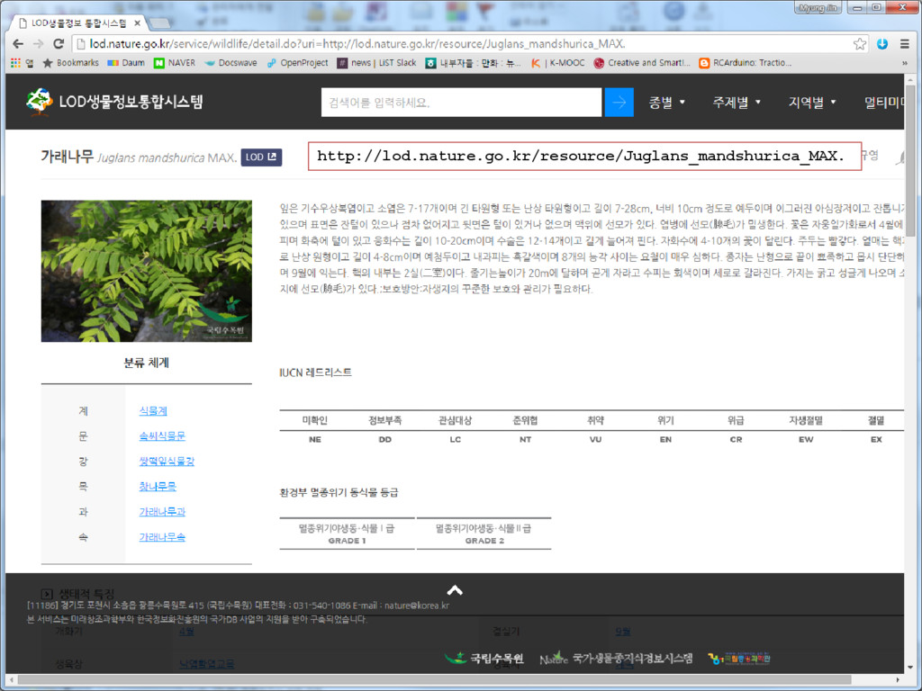Image resolution: width=922 pixels, height=691 pixels.
Task: Reload the page with the refresh icon
Action: [59, 43]
